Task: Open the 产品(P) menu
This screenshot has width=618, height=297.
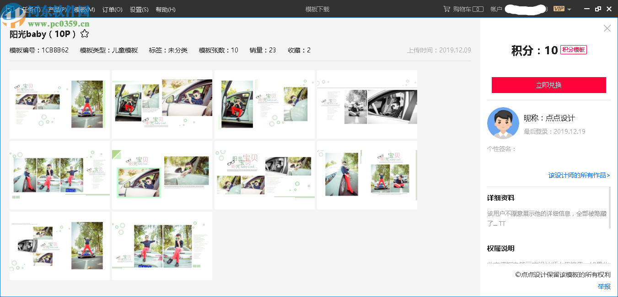Action: (57, 9)
